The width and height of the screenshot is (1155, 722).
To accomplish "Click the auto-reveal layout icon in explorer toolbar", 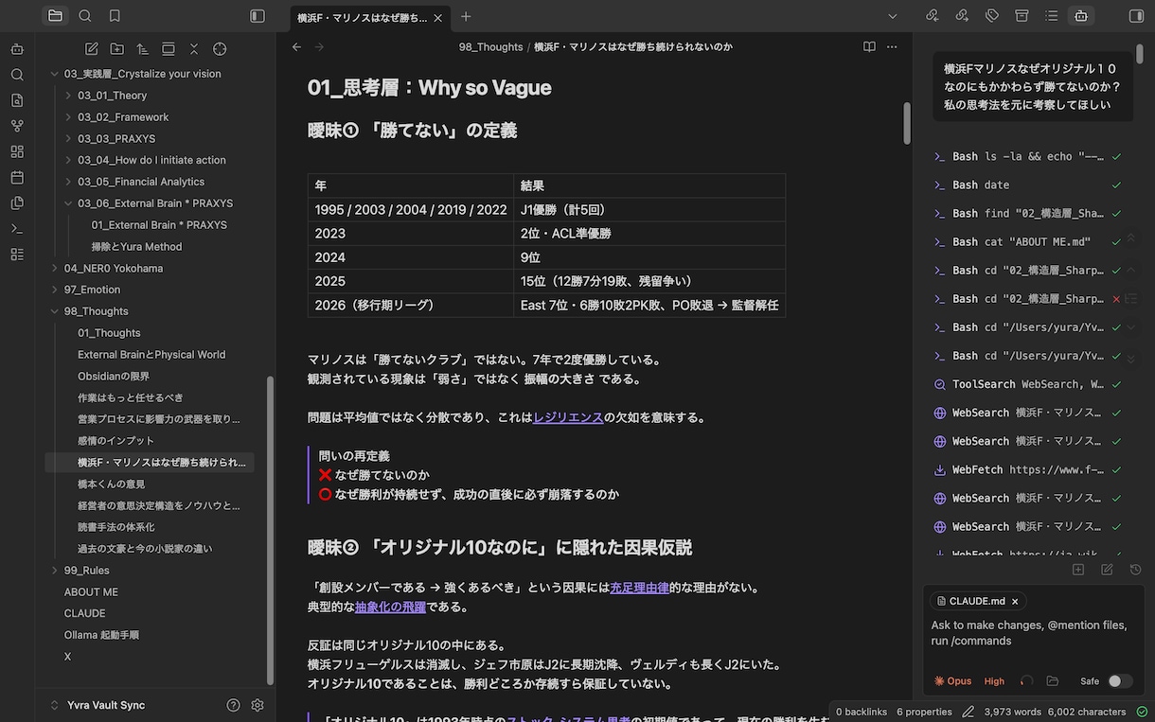I will point(169,49).
